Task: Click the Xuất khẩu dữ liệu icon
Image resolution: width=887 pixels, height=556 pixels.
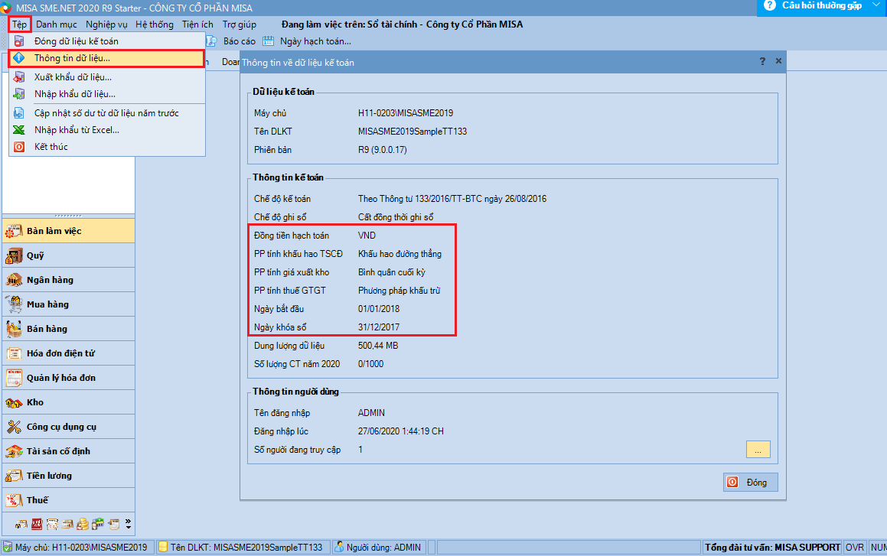Action: (x=19, y=76)
